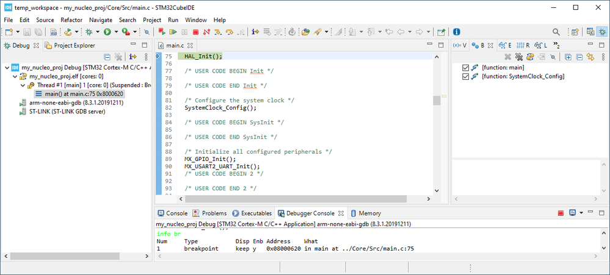Click the green Run toolbar icon
The image size is (610, 275).
click(x=107, y=32)
